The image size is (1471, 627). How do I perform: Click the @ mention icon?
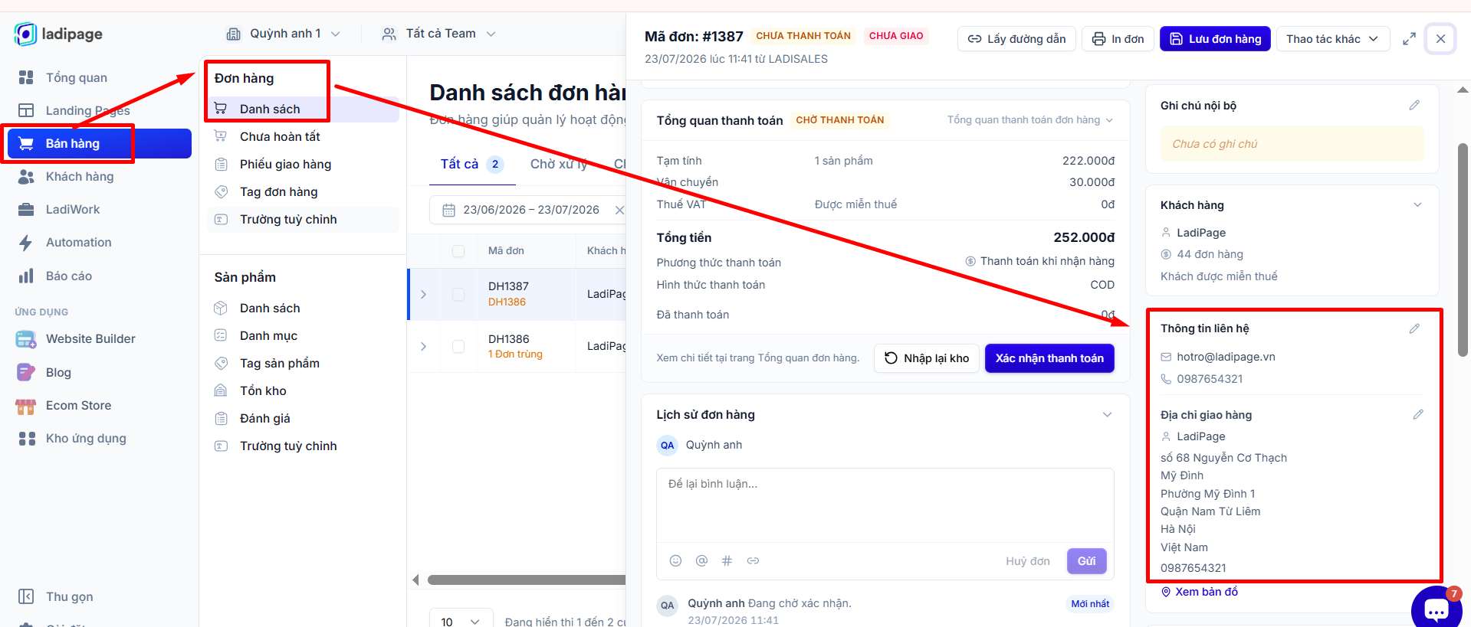point(701,560)
